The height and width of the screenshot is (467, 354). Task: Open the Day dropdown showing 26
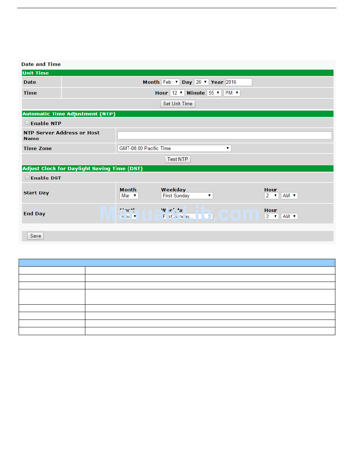click(x=202, y=82)
